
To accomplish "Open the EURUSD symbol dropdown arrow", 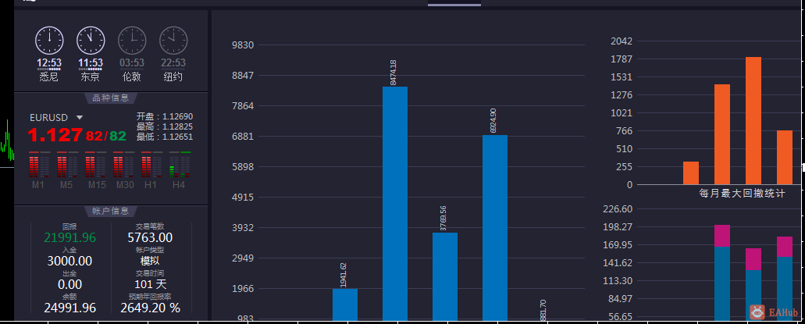I will tap(80, 118).
